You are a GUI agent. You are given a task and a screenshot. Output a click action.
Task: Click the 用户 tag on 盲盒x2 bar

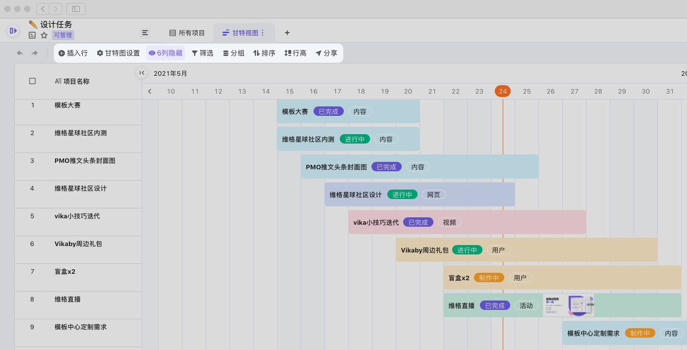(x=520, y=278)
